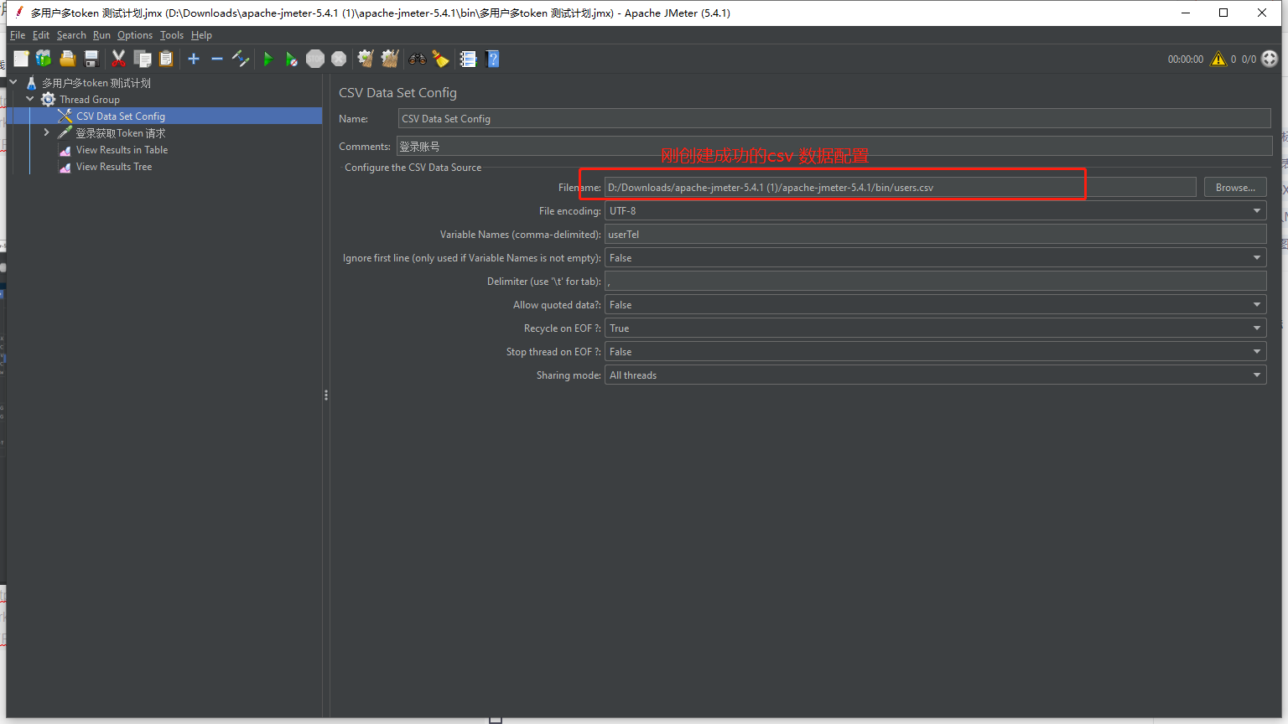Click the Delimiter input field
The height and width of the screenshot is (724, 1288).
coord(935,282)
